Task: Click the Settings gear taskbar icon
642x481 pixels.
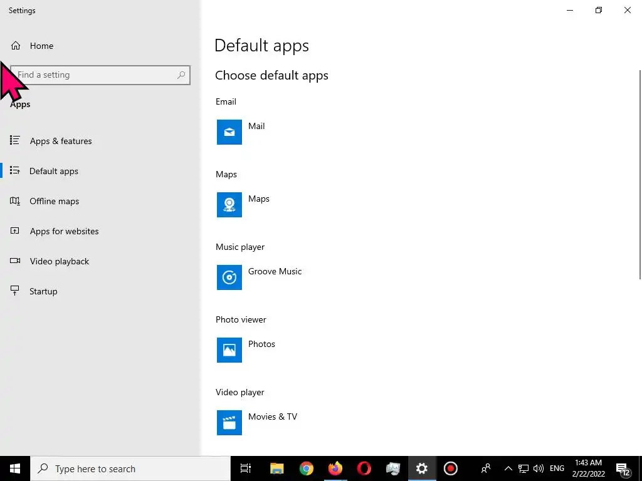Action: (422, 468)
